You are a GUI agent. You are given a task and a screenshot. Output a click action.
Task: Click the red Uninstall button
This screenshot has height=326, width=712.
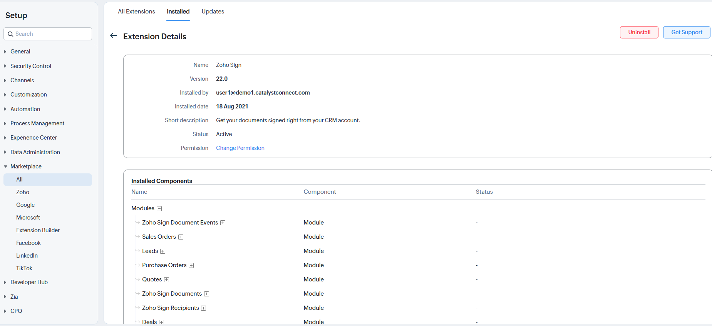[x=639, y=32]
